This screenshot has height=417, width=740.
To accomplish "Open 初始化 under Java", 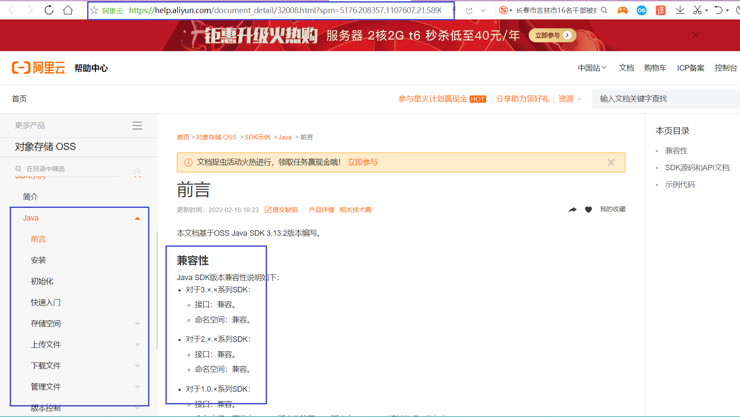I will [42, 281].
